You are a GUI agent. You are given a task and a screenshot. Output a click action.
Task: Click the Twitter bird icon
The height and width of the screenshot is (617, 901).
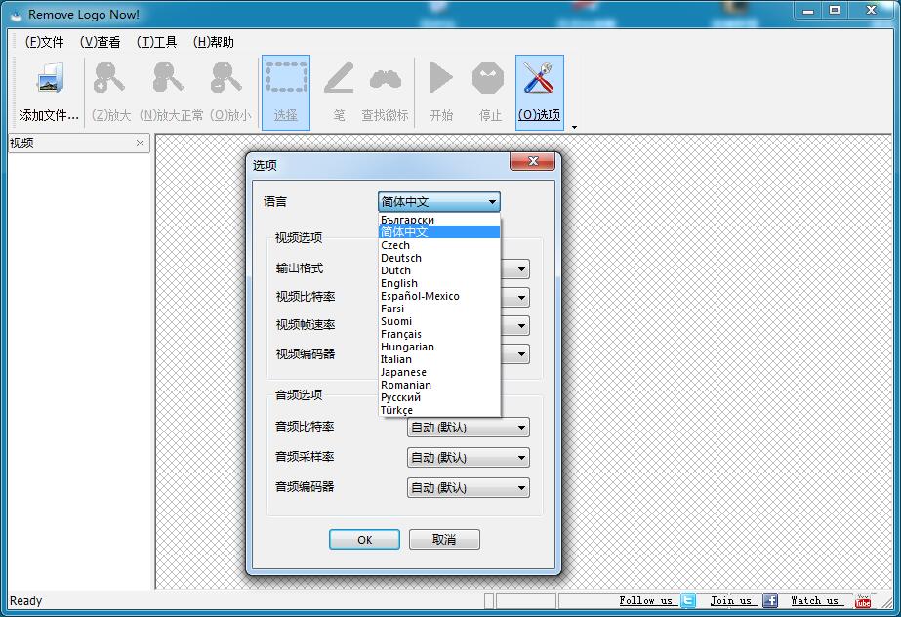click(688, 601)
